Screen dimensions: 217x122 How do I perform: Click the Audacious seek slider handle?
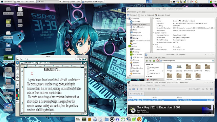pyautogui.click(x=160, y=89)
